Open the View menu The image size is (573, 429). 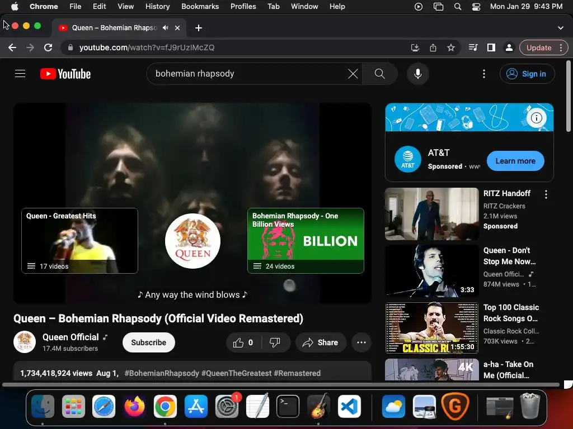click(125, 7)
